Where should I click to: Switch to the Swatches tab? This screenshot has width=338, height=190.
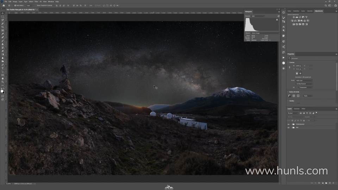click(296, 11)
